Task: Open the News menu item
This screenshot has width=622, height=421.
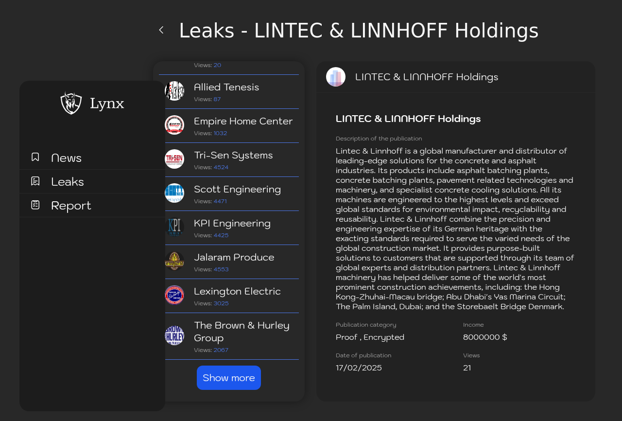Action: 92,158
